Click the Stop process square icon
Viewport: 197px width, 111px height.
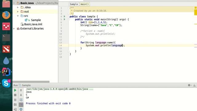click(x=15, y=95)
